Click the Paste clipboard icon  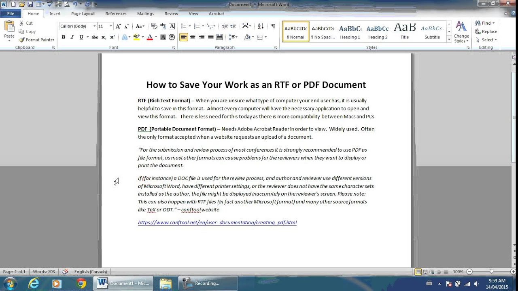(x=9, y=27)
